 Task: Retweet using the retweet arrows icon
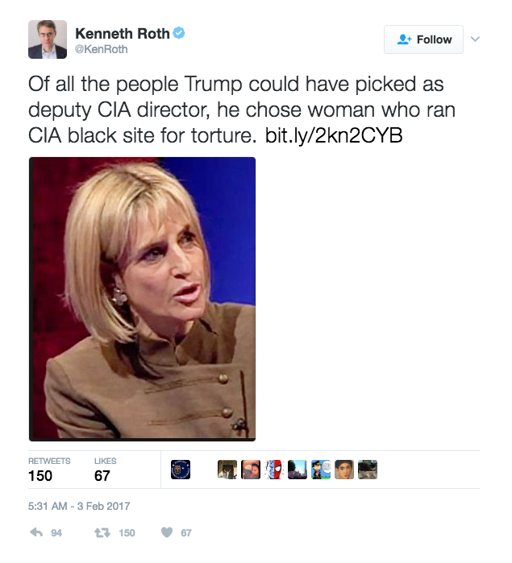pyautogui.click(x=102, y=532)
